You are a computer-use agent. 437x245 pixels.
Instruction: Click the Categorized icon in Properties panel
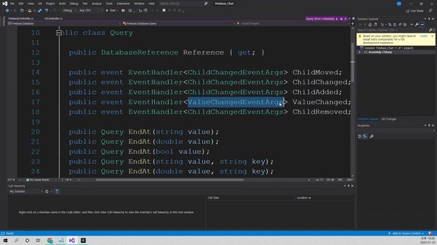[x=360, y=136]
